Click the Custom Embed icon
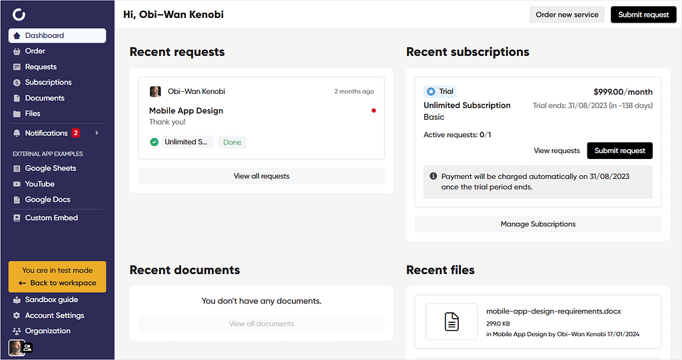Image resolution: width=682 pixels, height=360 pixels. [x=17, y=218]
